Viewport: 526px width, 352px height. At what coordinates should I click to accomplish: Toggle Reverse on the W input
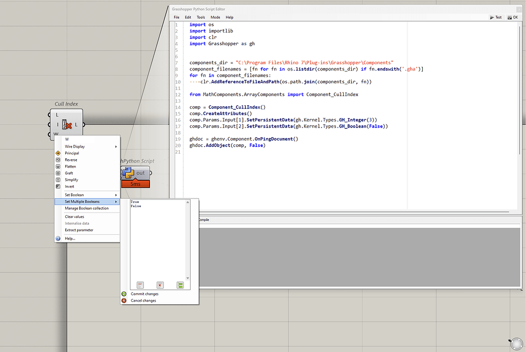coord(71,160)
